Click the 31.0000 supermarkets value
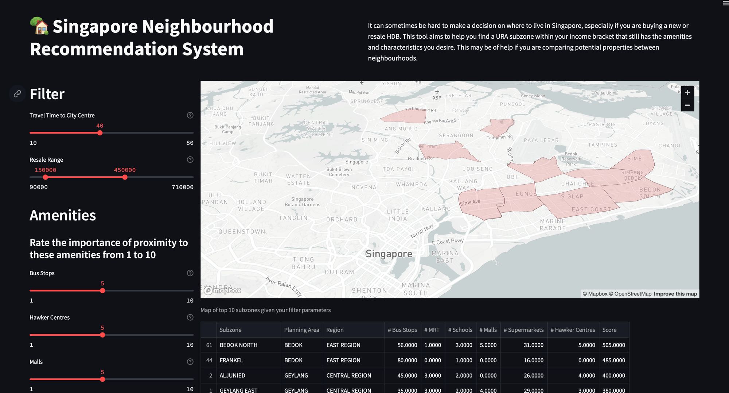 tap(523, 345)
